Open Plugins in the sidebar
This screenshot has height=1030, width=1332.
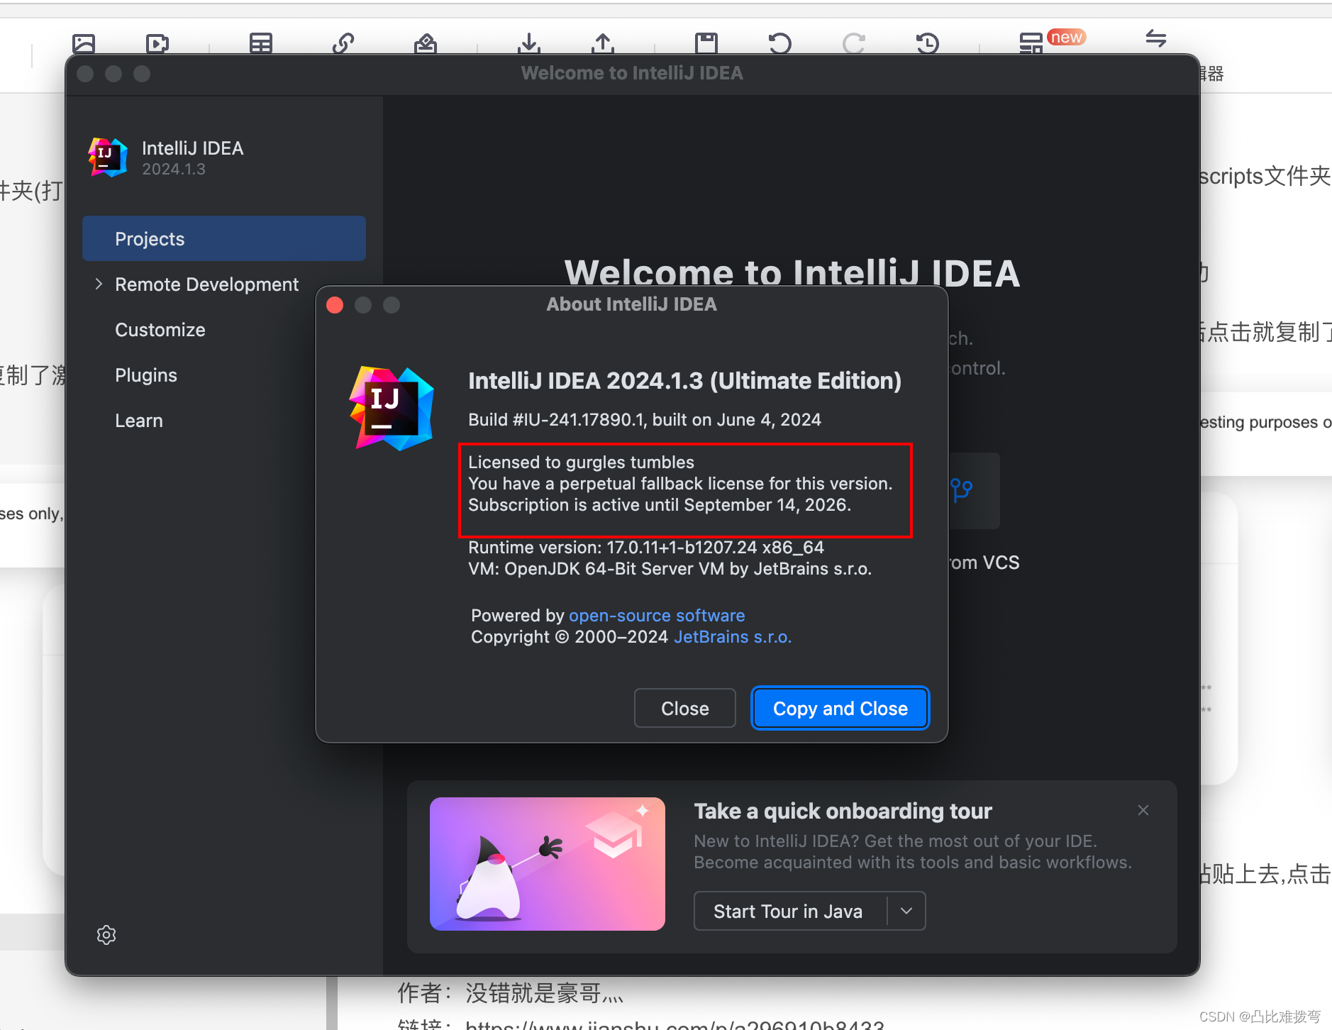click(146, 375)
